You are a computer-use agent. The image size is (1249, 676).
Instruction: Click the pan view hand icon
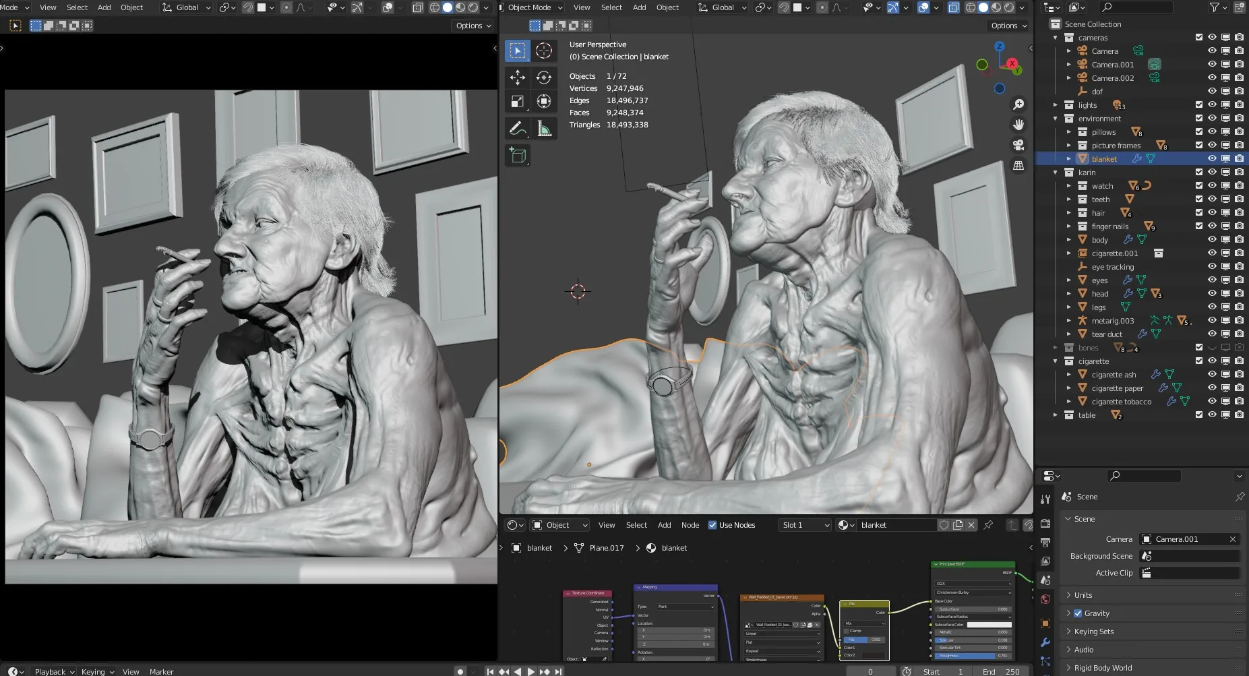tap(1018, 125)
